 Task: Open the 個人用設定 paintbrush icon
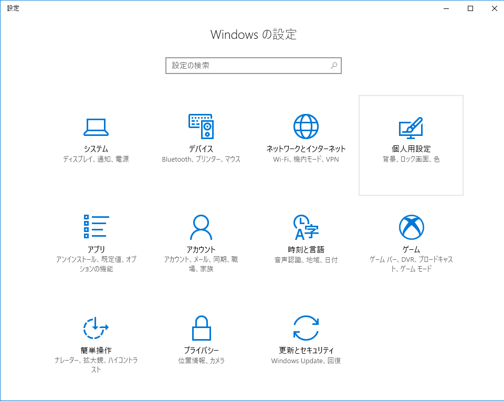click(411, 128)
